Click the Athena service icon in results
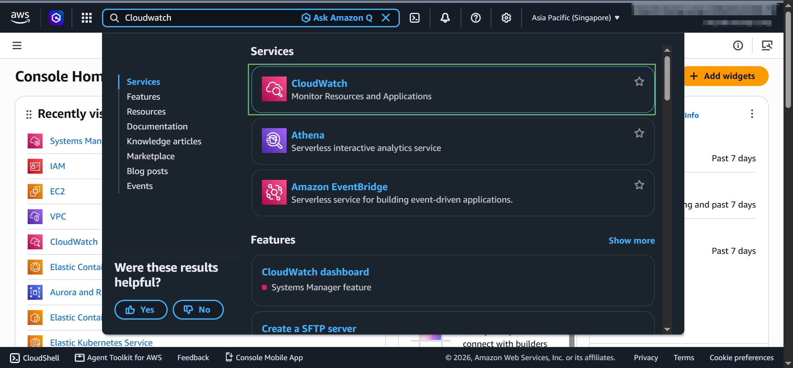 point(274,141)
